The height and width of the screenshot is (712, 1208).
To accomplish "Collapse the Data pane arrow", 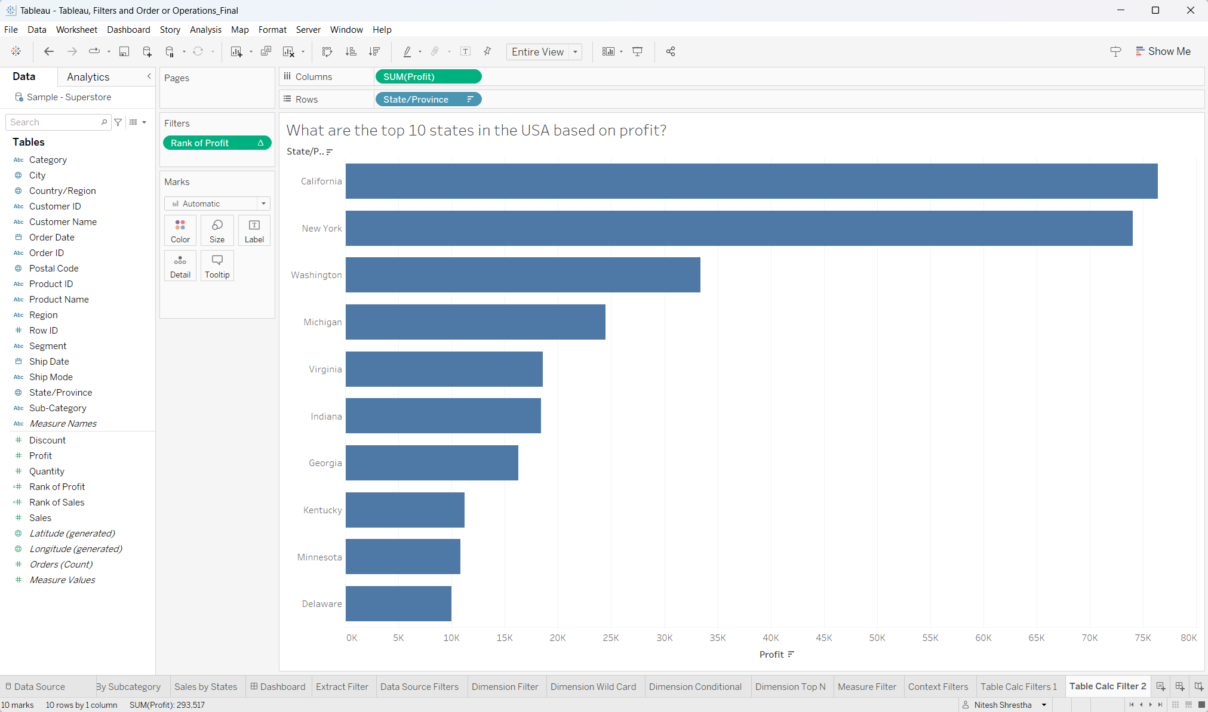I will pos(149,76).
